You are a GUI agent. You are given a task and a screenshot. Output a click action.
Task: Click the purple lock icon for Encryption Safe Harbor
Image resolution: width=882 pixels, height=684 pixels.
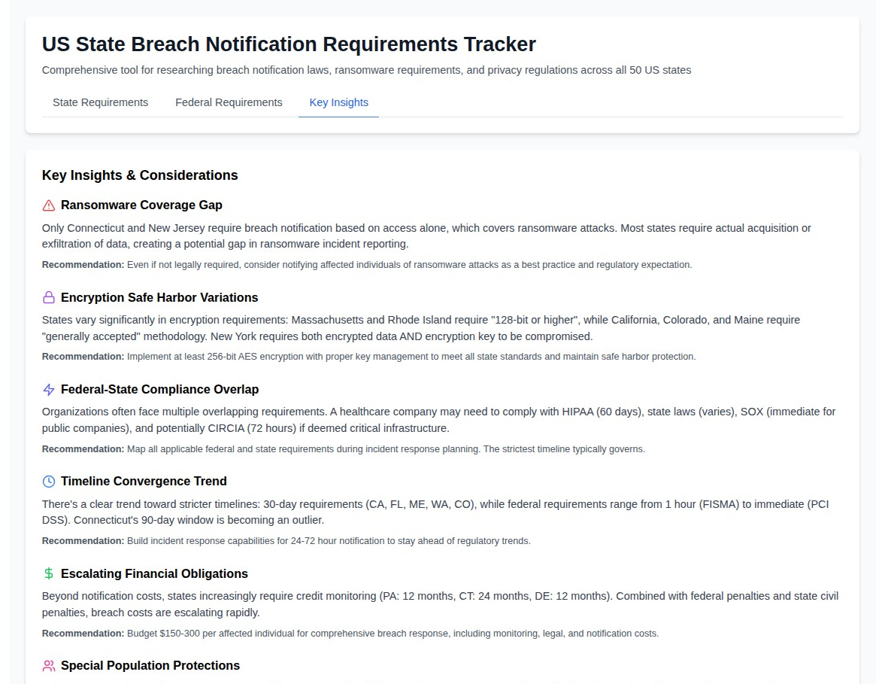49,297
